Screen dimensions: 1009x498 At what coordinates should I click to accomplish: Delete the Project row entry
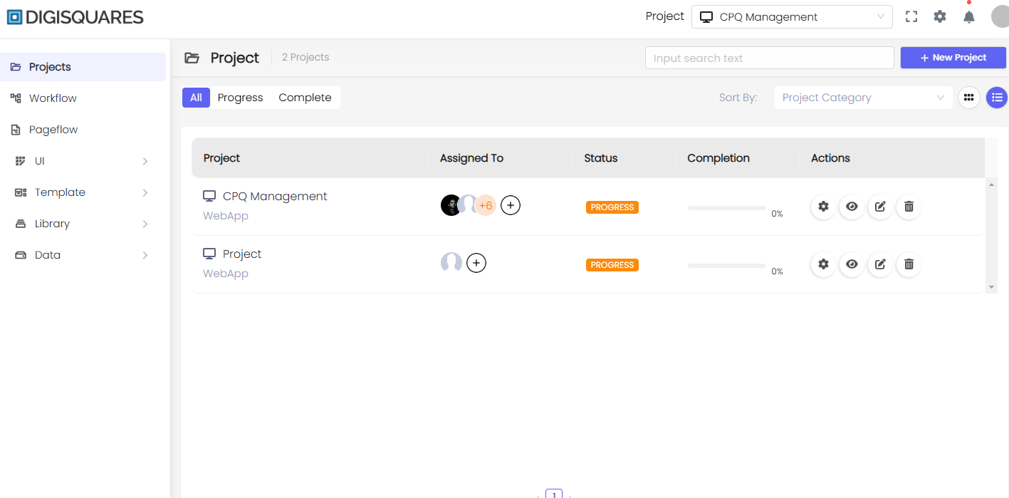click(909, 264)
